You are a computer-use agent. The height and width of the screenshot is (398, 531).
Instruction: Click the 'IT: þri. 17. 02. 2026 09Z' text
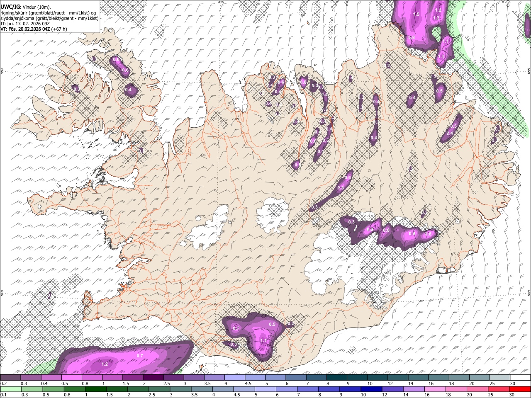click(x=25, y=24)
